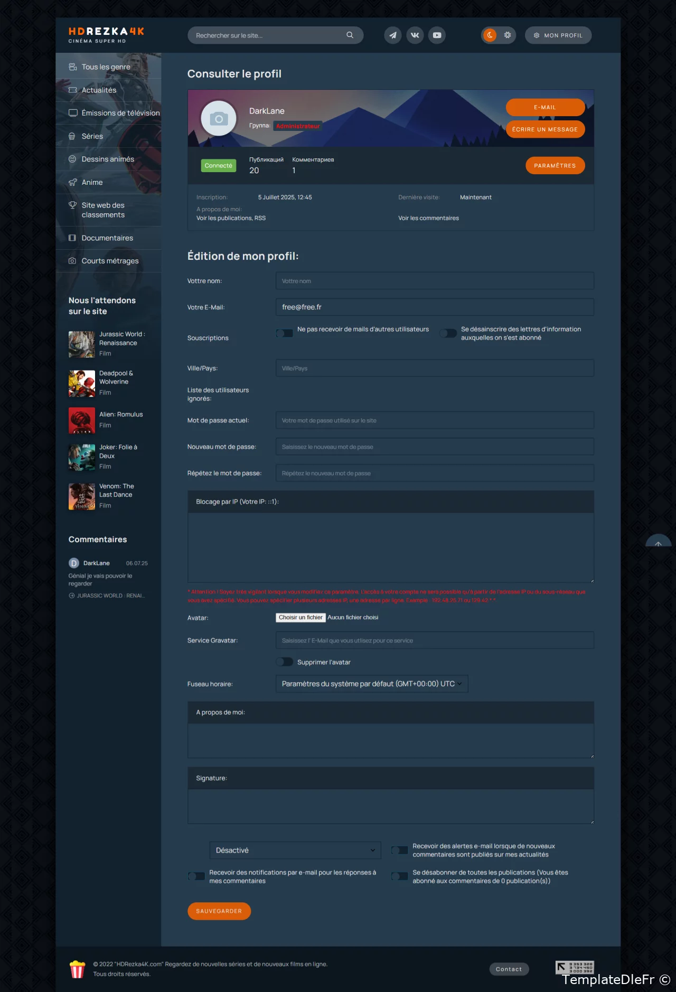Viewport: 676px width, 992px height.
Task: Switch to dark mode moon icon
Action: (490, 35)
